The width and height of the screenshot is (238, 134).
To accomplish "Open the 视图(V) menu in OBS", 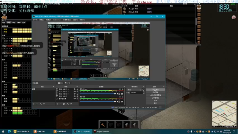I will tap(49, 20).
